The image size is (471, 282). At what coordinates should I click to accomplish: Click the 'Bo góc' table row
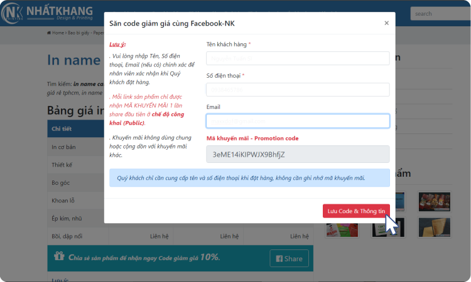[x=76, y=182]
